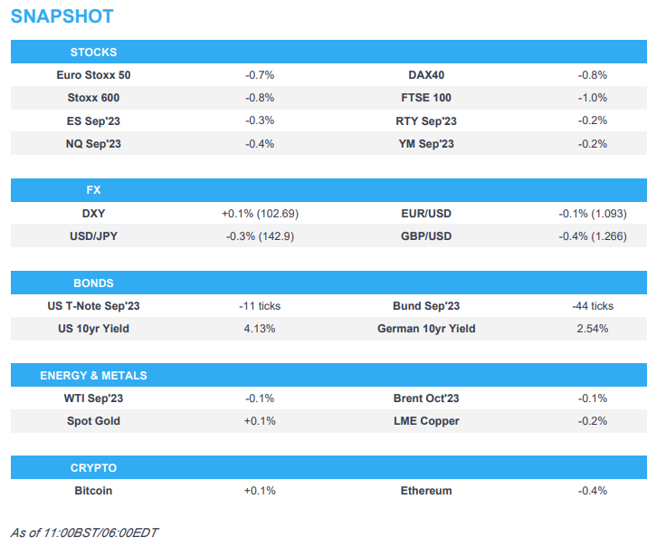Select the CRYPTO section header
Screen dimensions: 647x547
pos(94,468)
